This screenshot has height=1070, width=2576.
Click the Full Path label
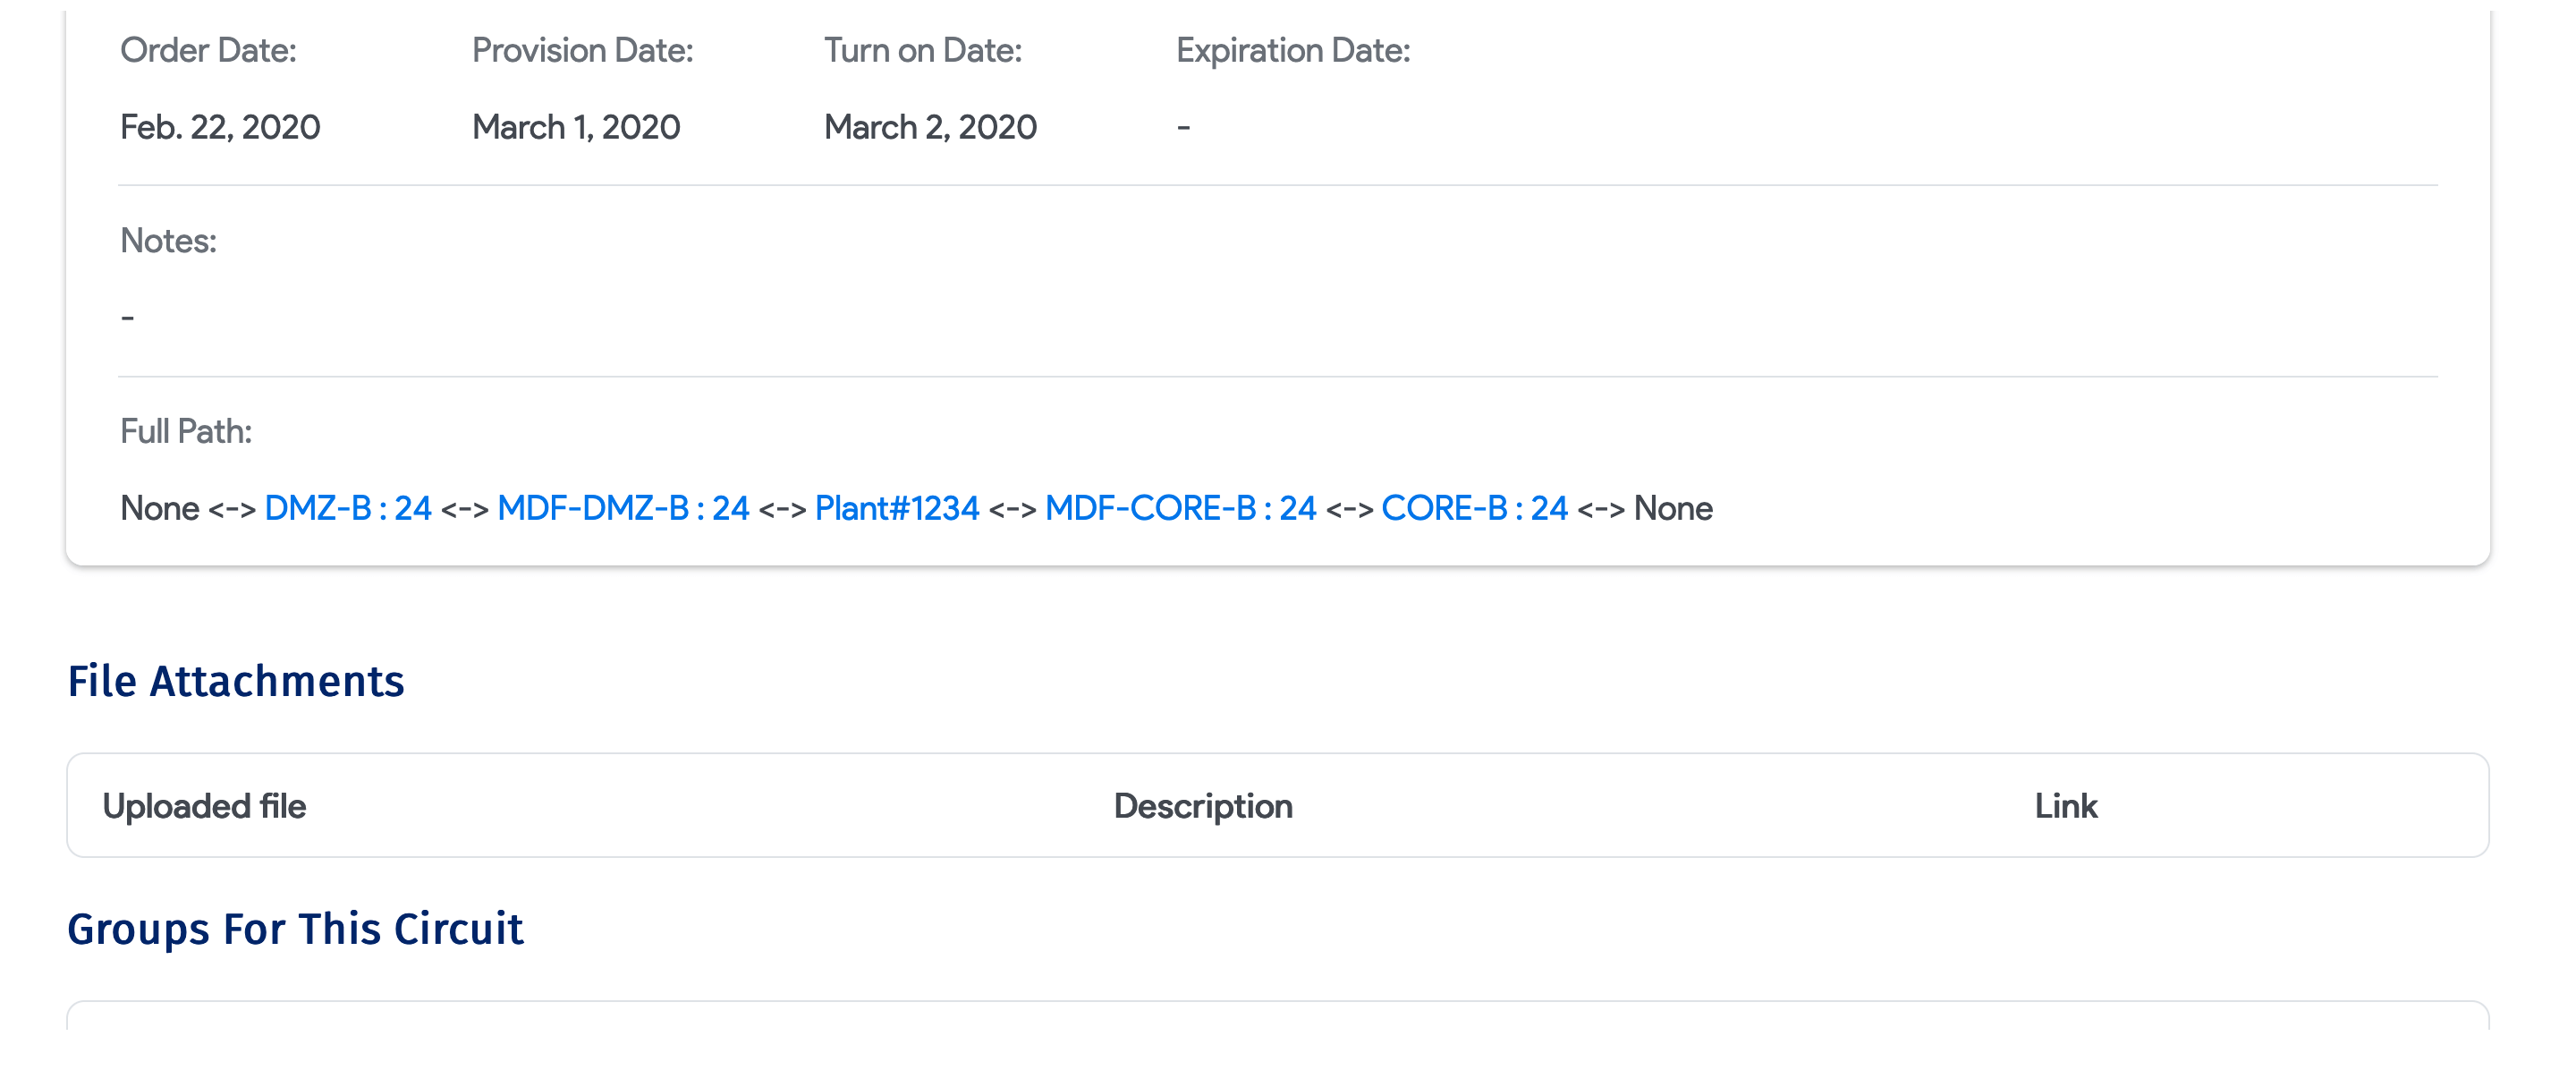186,431
